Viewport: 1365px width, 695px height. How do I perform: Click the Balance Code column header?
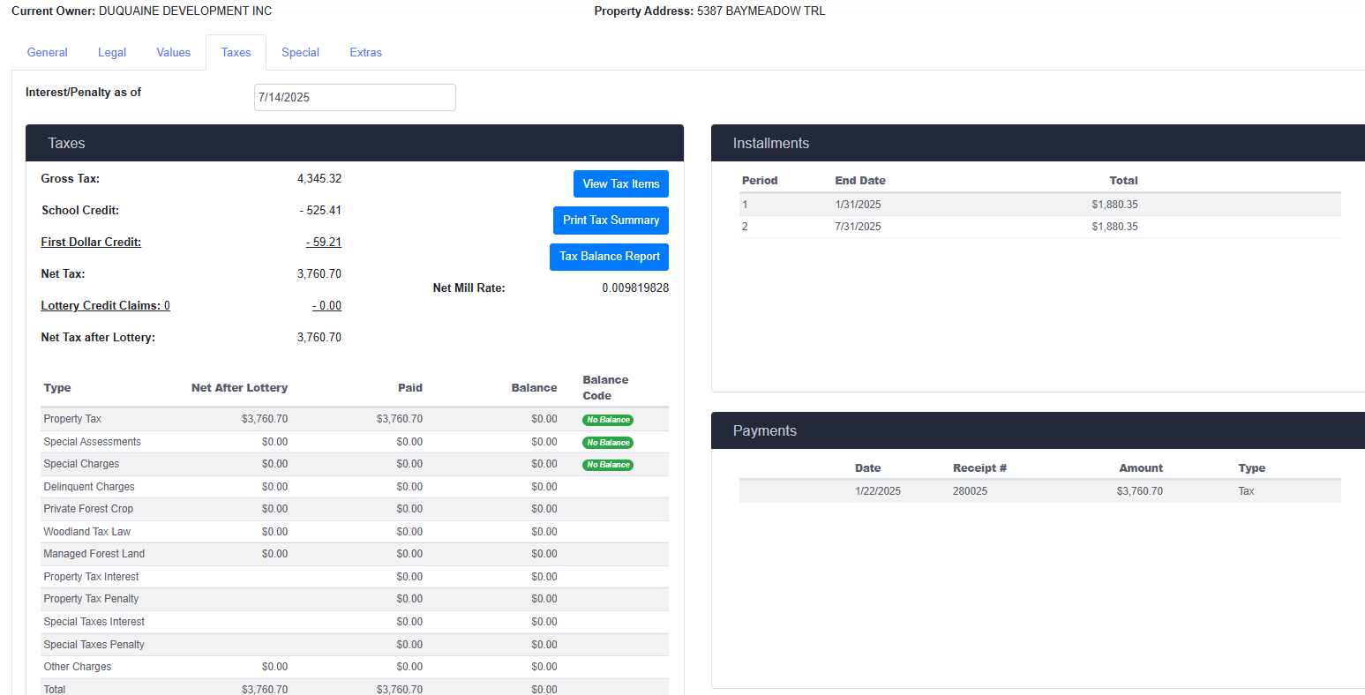point(605,388)
